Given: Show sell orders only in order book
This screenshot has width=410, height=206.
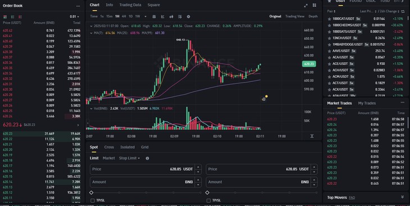Looking at the screenshot, I should [20, 17].
